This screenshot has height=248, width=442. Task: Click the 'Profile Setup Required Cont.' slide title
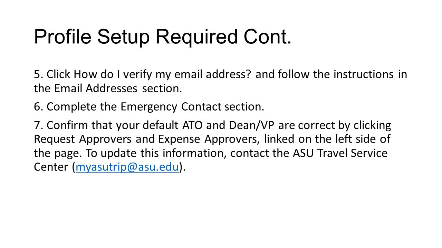[163, 37]
